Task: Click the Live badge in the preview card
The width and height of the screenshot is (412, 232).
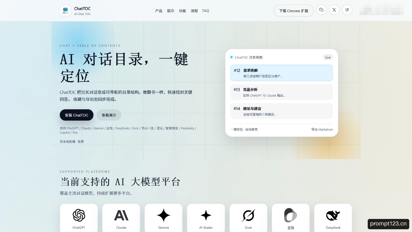Action: (x=328, y=57)
